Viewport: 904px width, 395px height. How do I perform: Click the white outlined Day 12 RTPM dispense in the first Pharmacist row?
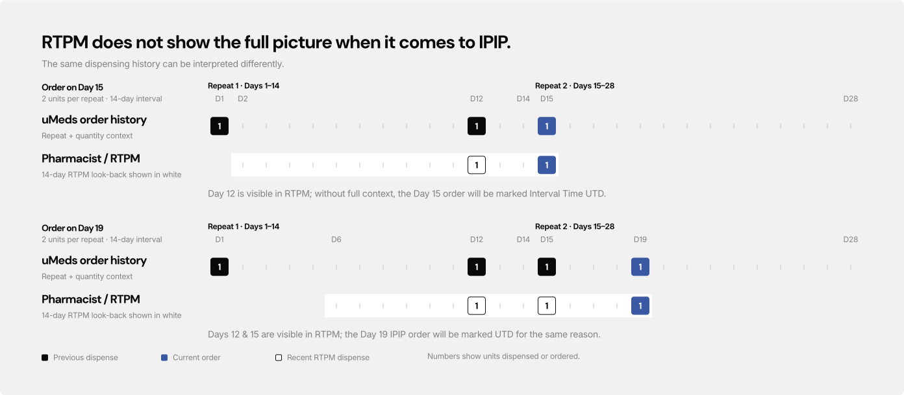pyautogui.click(x=477, y=165)
